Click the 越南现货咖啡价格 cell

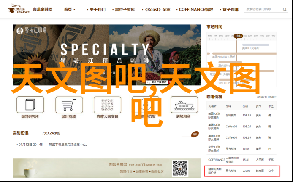214,171
